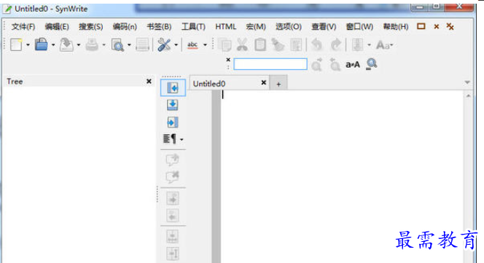Toggle the bottom panel show/hide icon
This screenshot has height=263, width=484.
pyautogui.click(x=173, y=105)
